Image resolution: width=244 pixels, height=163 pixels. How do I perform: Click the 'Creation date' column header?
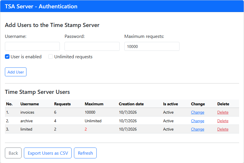point(131,104)
